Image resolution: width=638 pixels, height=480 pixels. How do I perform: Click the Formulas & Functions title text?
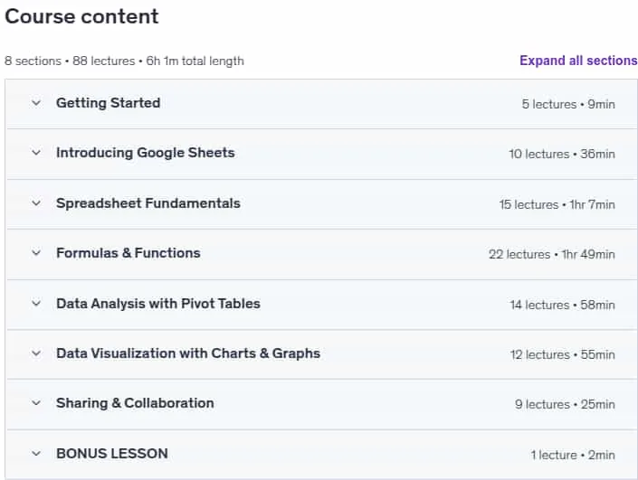(129, 253)
